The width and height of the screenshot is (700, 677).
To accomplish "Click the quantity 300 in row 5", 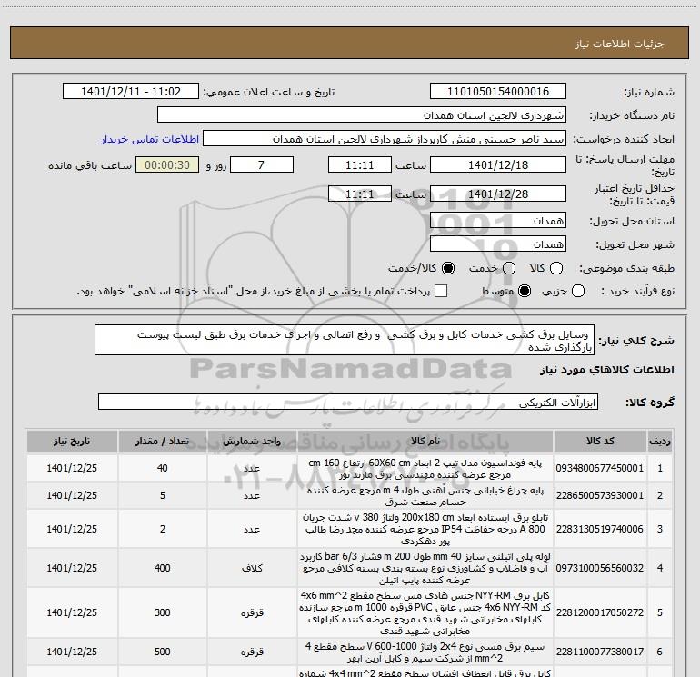I will tap(163, 612).
